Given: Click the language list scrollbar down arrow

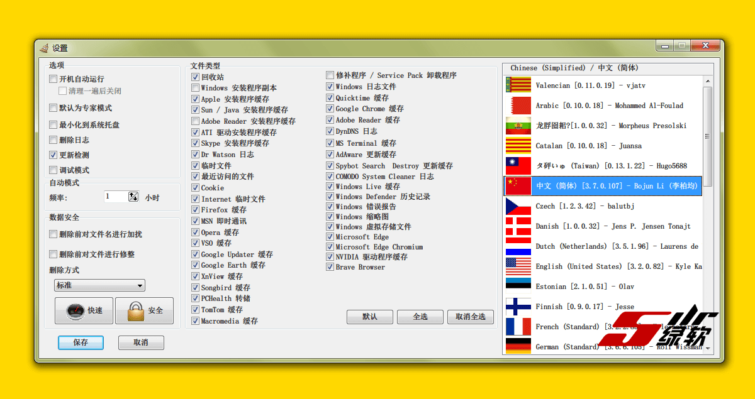Looking at the screenshot, I should pos(708,348).
